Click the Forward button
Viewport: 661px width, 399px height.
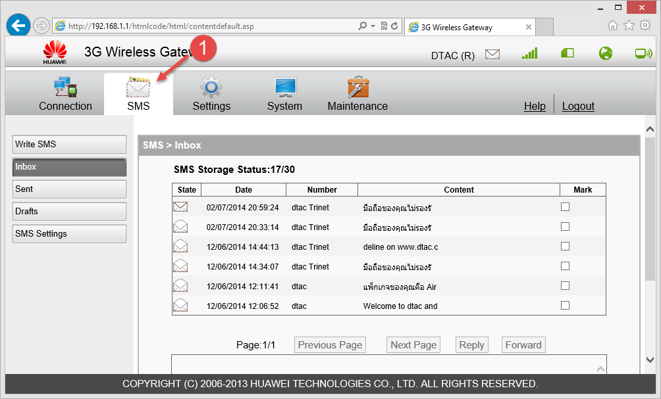pos(523,345)
